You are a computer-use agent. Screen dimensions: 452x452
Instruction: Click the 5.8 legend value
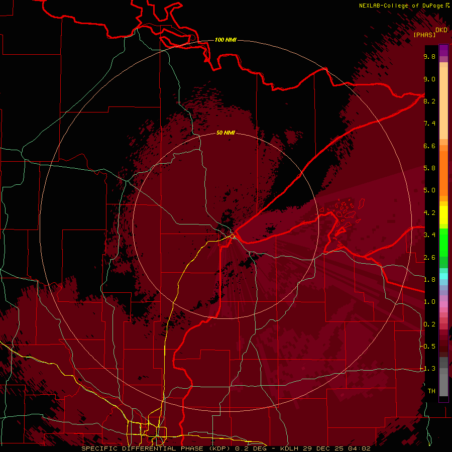(x=429, y=168)
